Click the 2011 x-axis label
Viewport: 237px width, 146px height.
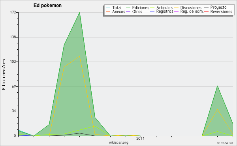tap(140, 139)
